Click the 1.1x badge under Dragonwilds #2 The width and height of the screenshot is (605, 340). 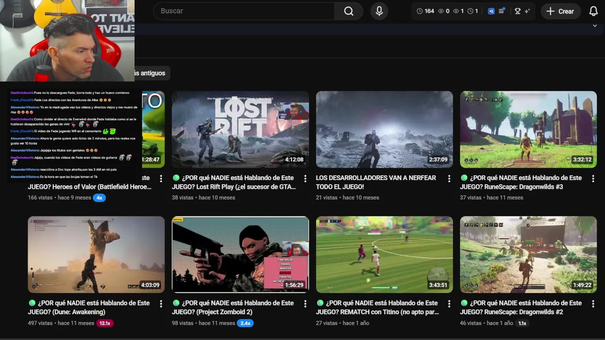pos(522,323)
